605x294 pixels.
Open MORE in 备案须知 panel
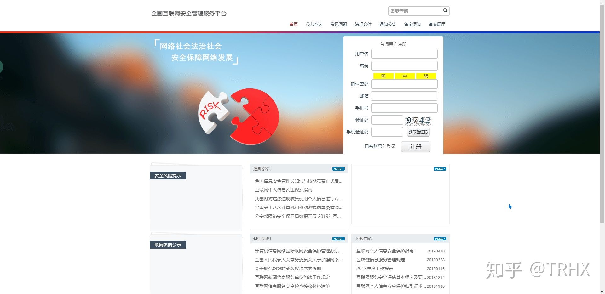(338, 239)
